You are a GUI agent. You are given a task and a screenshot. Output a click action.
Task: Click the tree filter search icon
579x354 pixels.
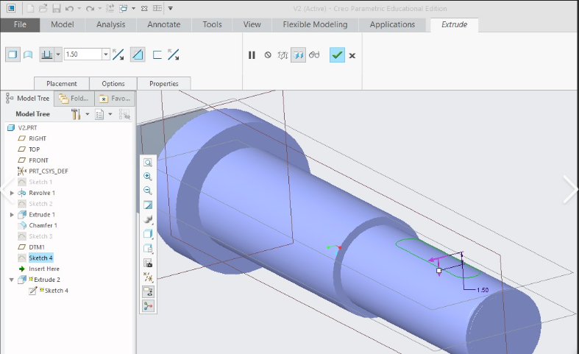coord(124,114)
